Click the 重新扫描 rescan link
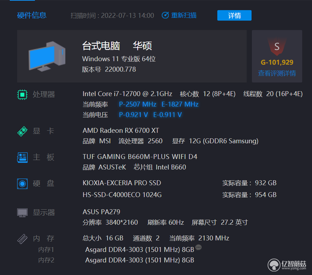The image size is (312, 275). [x=184, y=15]
